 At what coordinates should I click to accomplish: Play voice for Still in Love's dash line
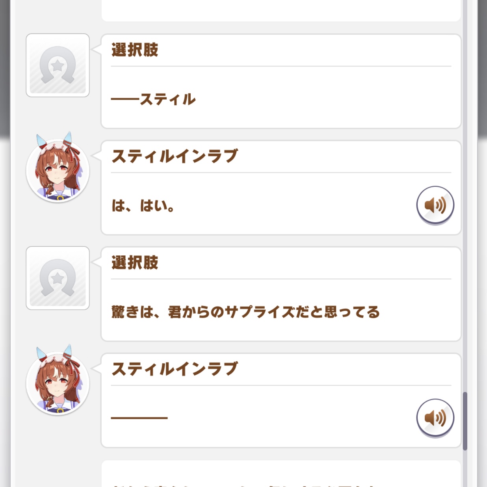click(x=435, y=418)
